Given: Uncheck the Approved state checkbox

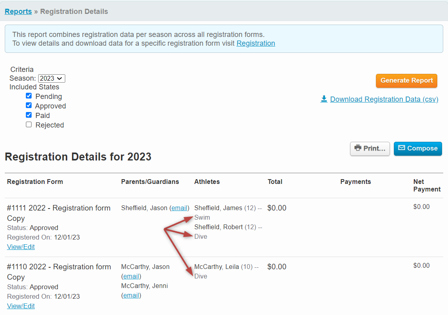Looking at the screenshot, I should [x=29, y=106].
